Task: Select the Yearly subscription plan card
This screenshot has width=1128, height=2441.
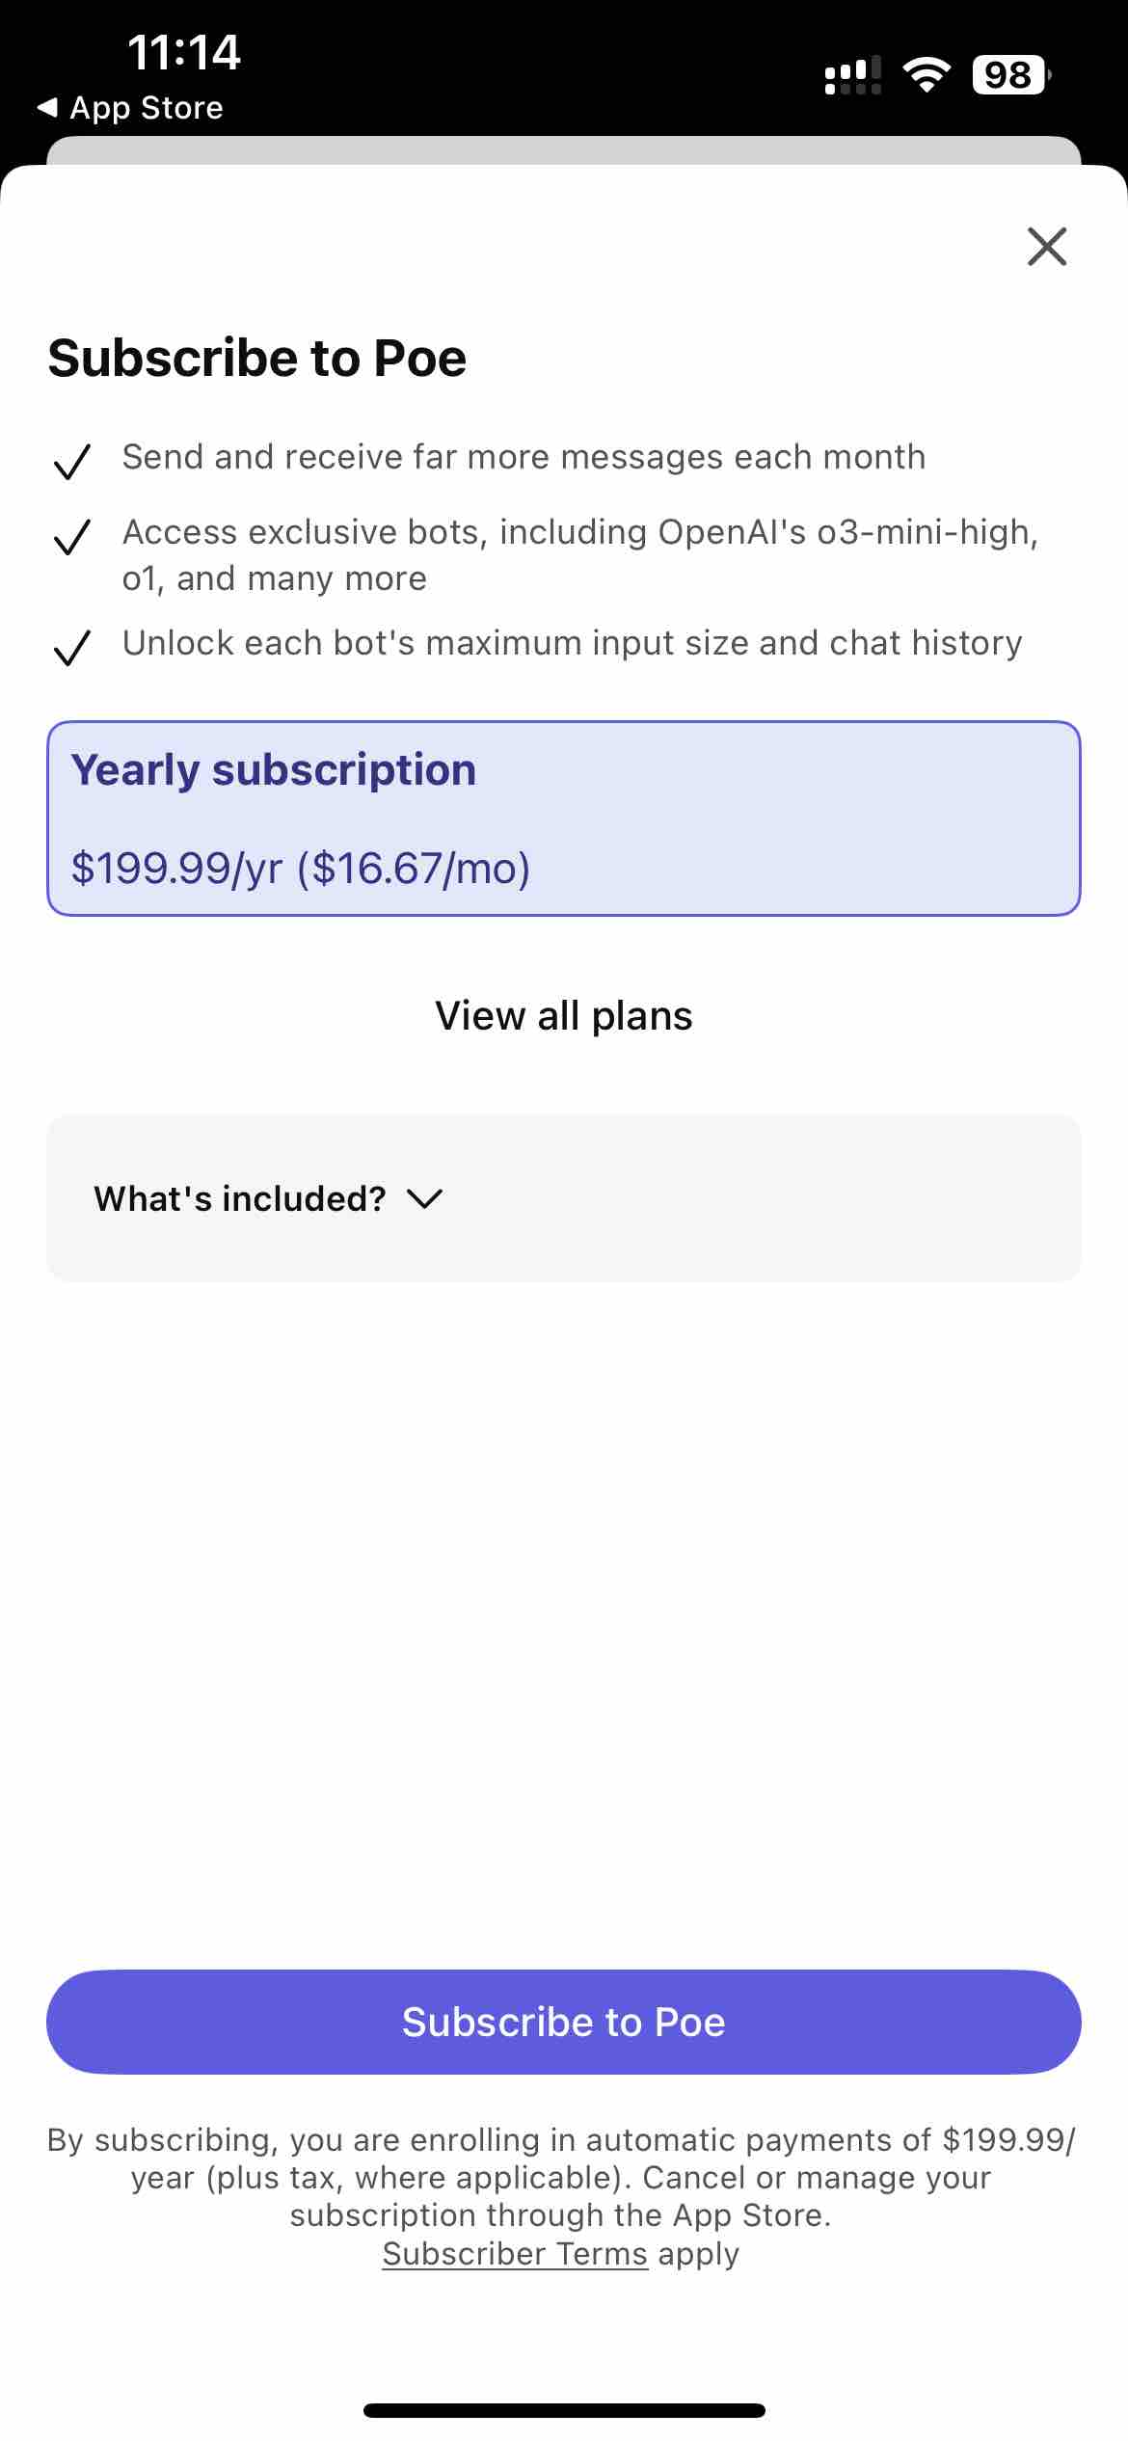Action: coord(564,818)
